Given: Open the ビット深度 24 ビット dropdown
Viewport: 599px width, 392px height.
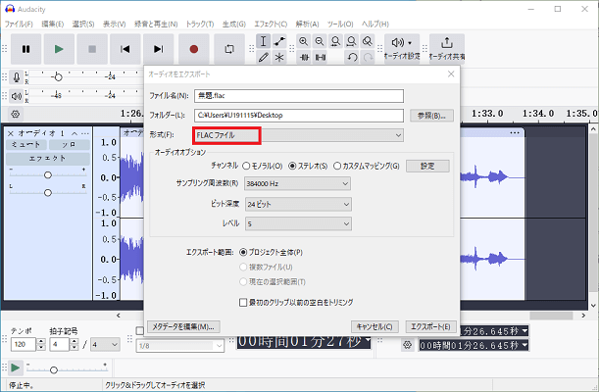Looking at the screenshot, I should point(298,204).
